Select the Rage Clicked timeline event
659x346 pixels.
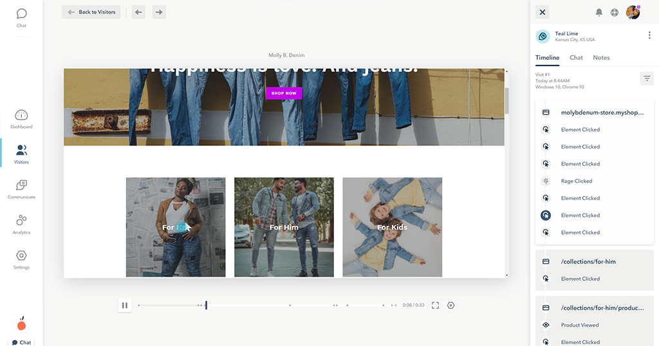click(x=576, y=181)
